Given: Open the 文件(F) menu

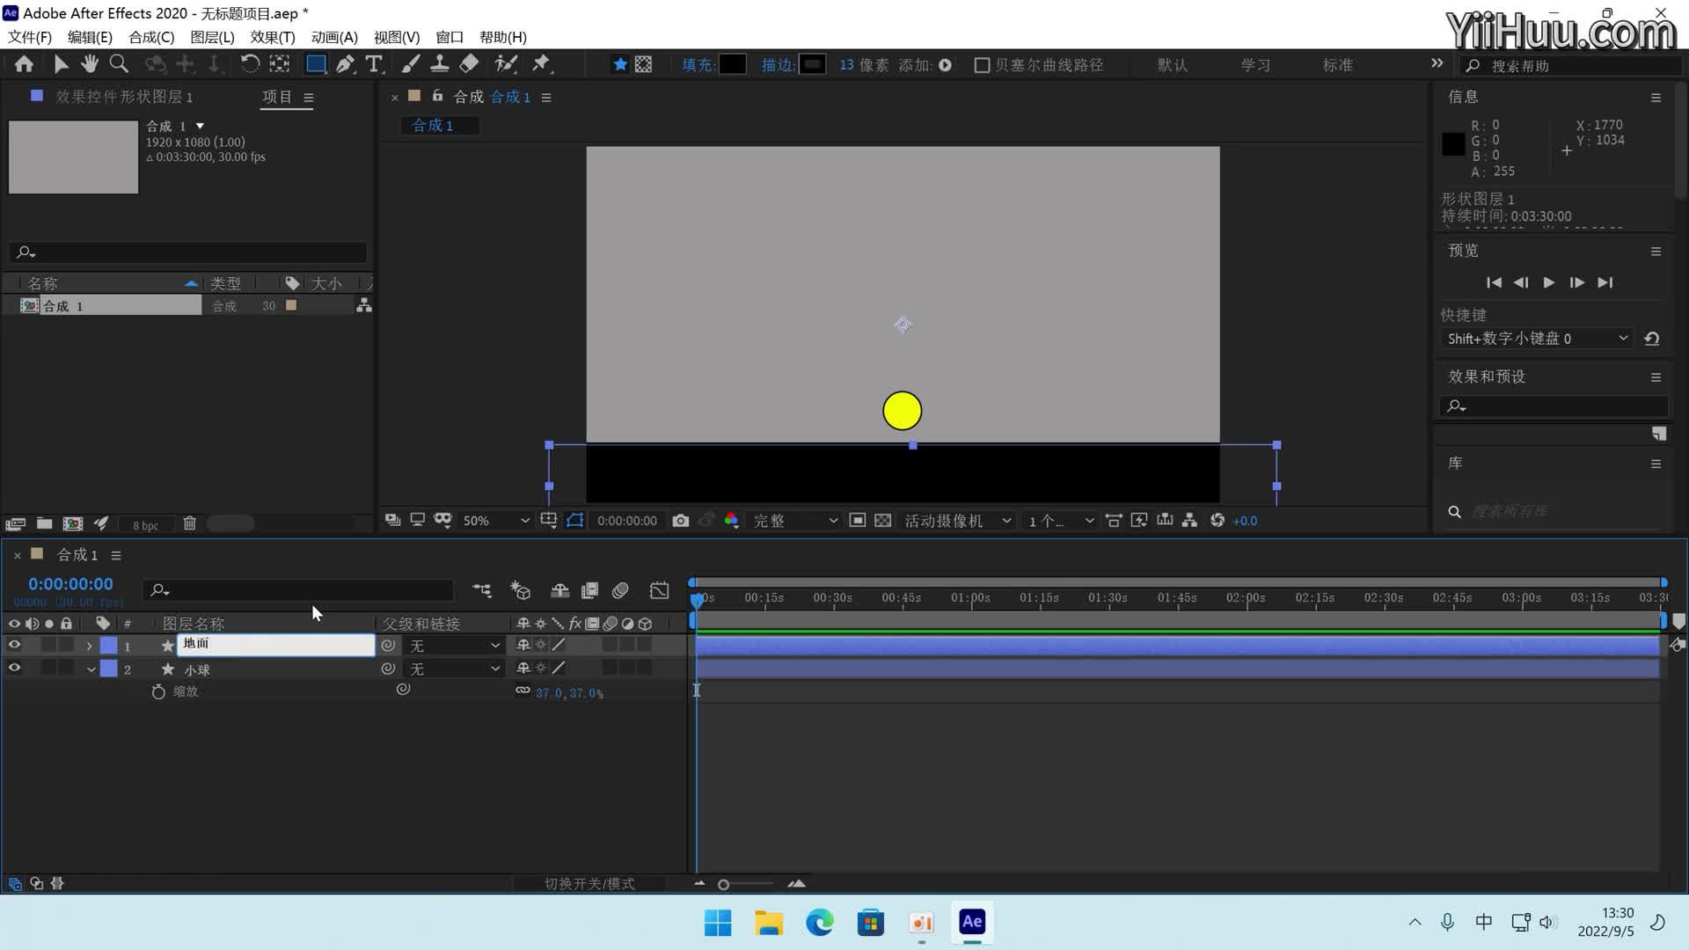Looking at the screenshot, I should [x=30, y=37].
